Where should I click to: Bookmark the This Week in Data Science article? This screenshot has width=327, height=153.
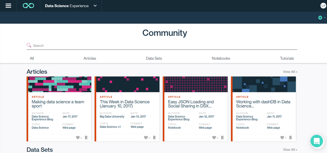pos(154,138)
